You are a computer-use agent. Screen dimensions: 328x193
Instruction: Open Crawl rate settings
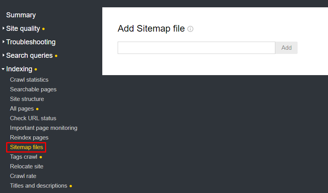click(x=23, y=176)
